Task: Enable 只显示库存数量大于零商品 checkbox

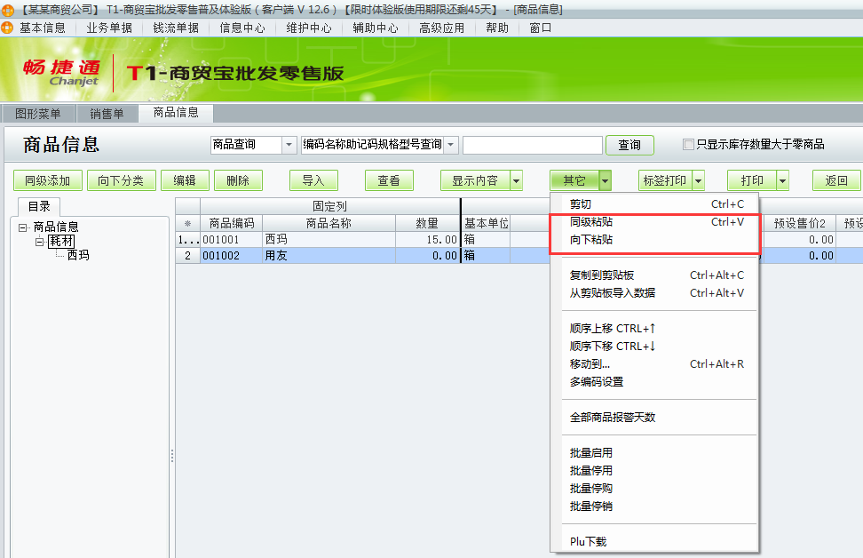Action: click(688, 145)
